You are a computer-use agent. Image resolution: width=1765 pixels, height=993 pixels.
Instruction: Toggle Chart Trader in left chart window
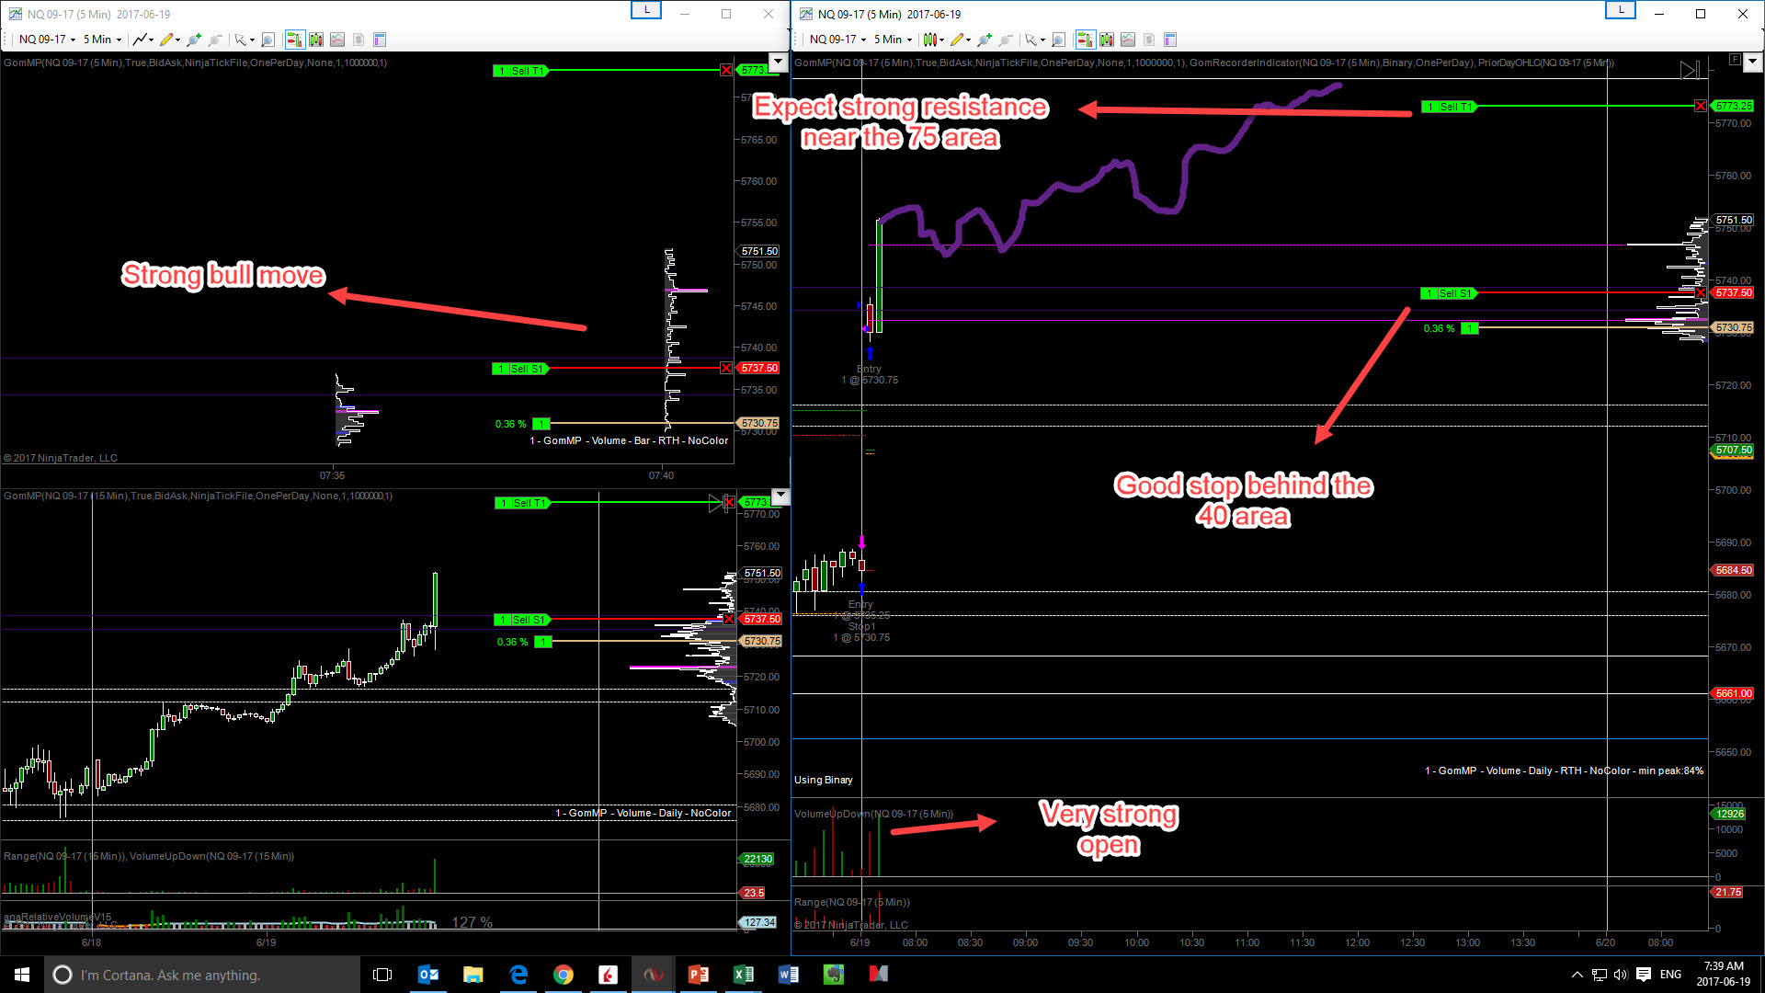[295, 40]
